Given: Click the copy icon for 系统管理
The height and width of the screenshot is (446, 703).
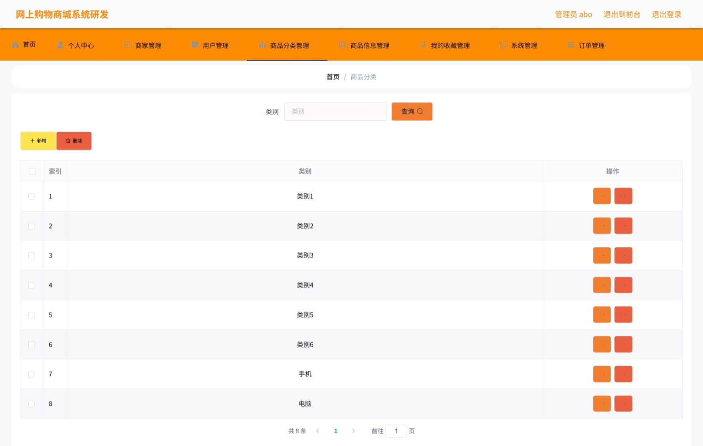Looking at the screenshot, I should coord(504,45).
